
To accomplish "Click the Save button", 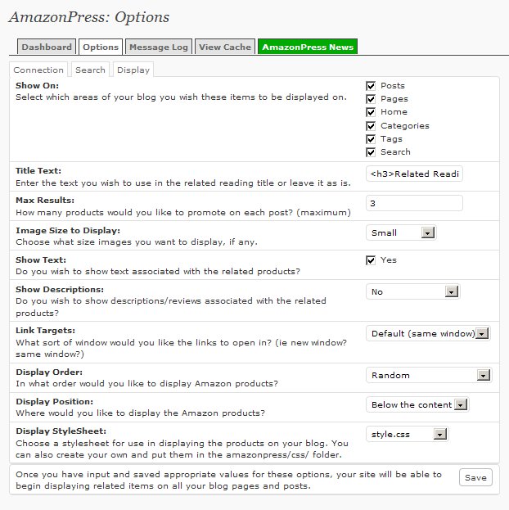I will [x=475, y=477].
